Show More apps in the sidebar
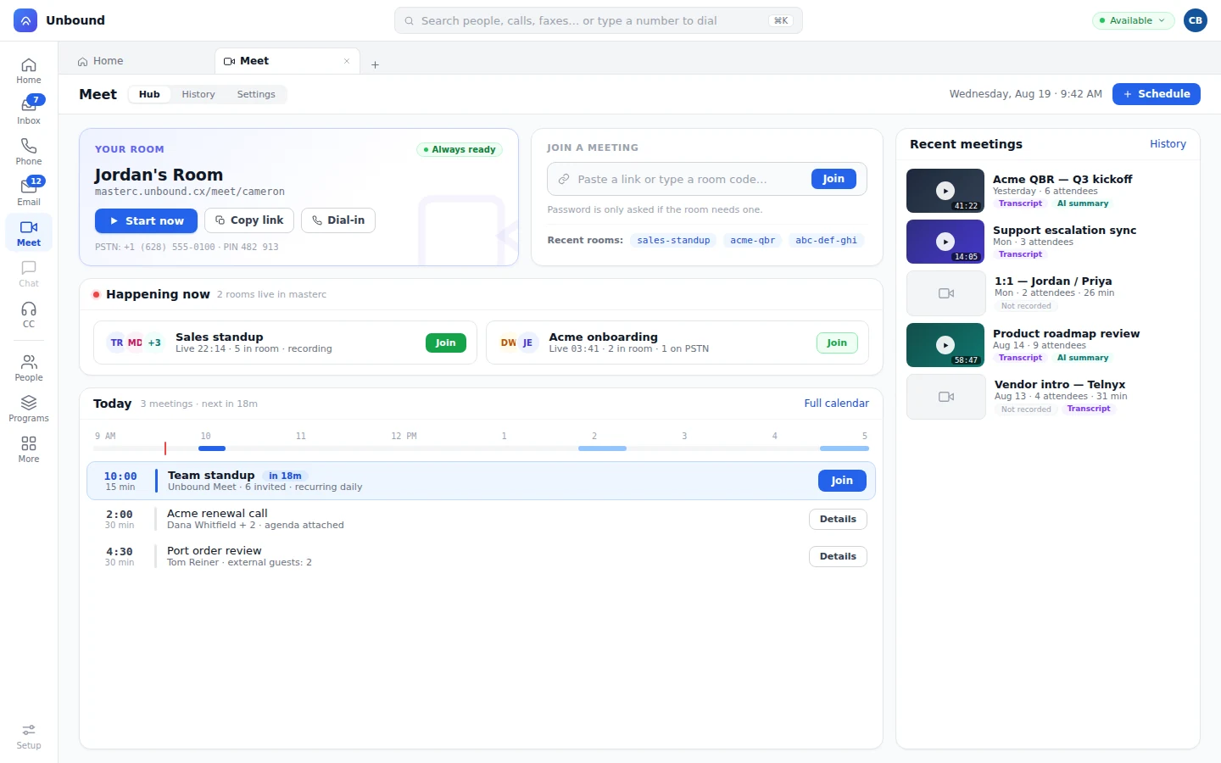This screenshot has height=763, width=1221. pos(29,449)
